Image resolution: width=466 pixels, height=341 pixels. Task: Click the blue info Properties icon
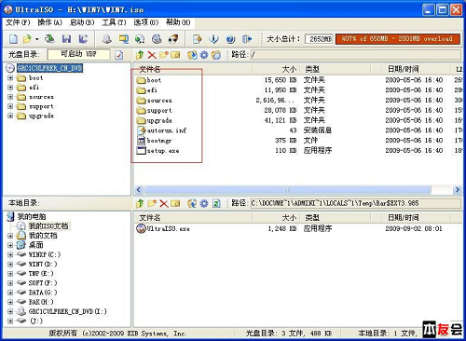click(x=213, y=39)
